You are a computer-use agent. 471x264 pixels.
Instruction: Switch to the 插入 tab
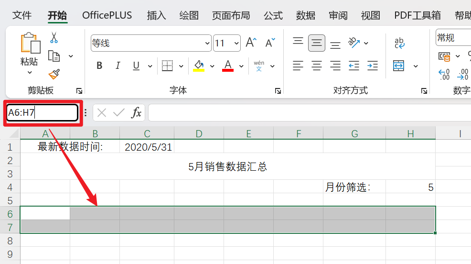pyautogui.click(x=157, y=15)
